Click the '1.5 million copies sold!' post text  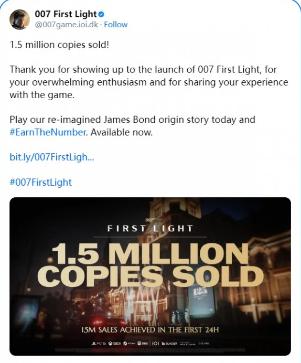click(59, 45)
